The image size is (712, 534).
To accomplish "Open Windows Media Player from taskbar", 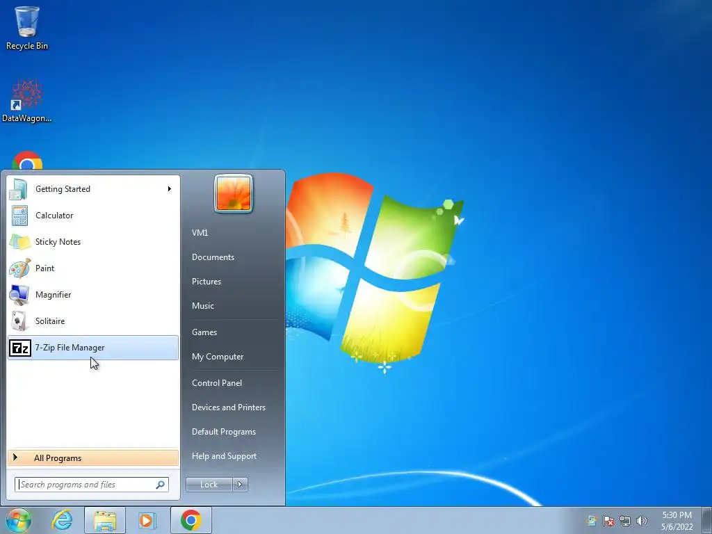I will (147, 520).
